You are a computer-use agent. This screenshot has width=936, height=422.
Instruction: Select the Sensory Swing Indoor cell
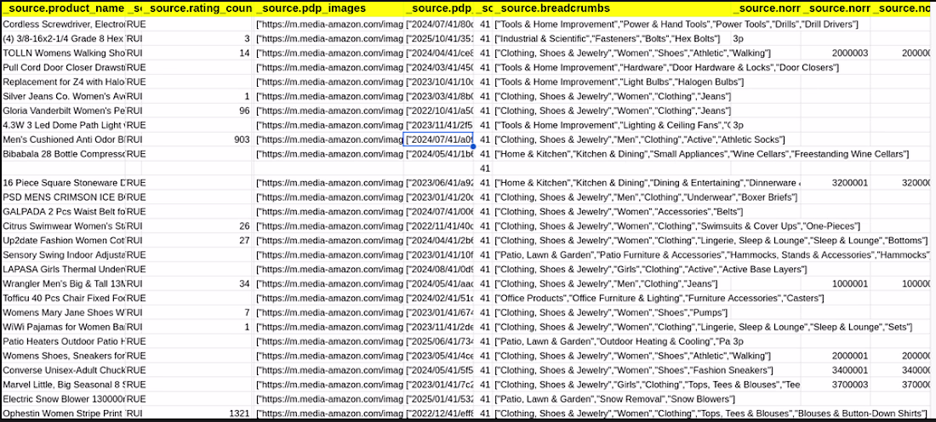pyautogui.click(x=63, y=255)
